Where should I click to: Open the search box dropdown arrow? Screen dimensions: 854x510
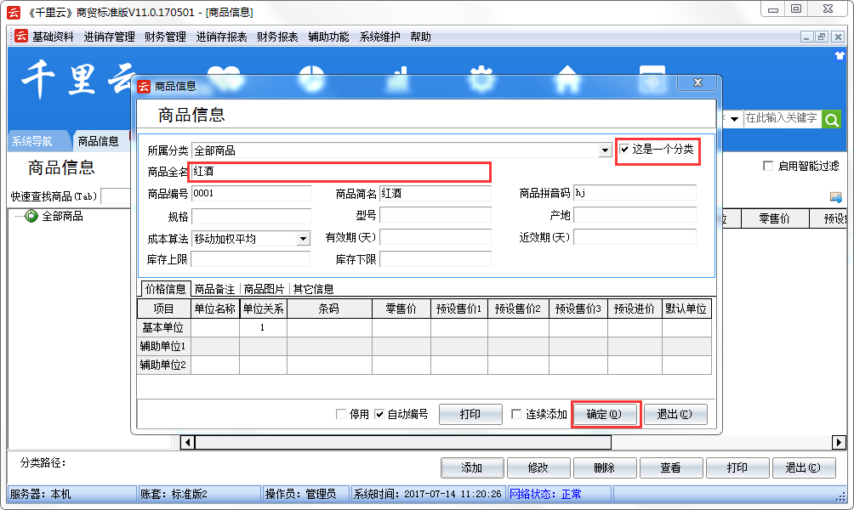(734, 119)
